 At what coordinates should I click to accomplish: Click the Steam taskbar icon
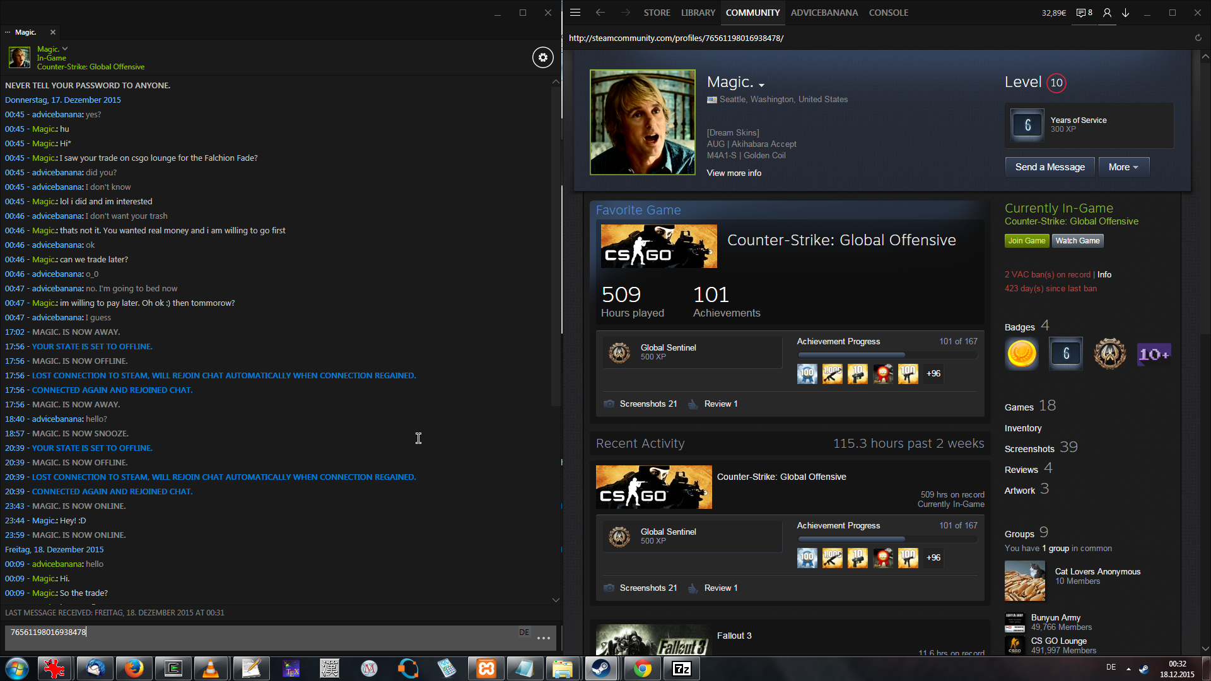pyautogui.click(x=600, y=668)
